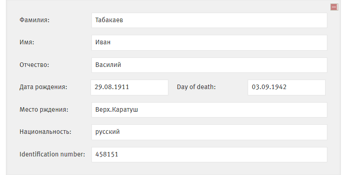This screenshot has width=345, height=175.
Task: Focus the Identification number field with 458151
Action: coord(209,155)
